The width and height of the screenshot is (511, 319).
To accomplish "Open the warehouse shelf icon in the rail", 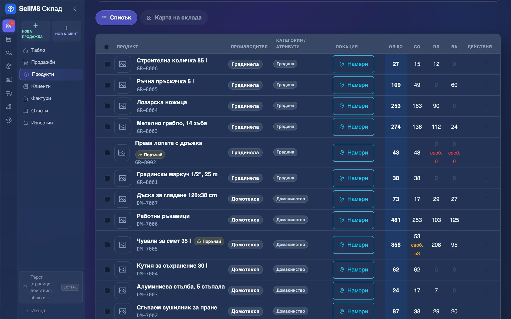I will click(x=9, y=80).
